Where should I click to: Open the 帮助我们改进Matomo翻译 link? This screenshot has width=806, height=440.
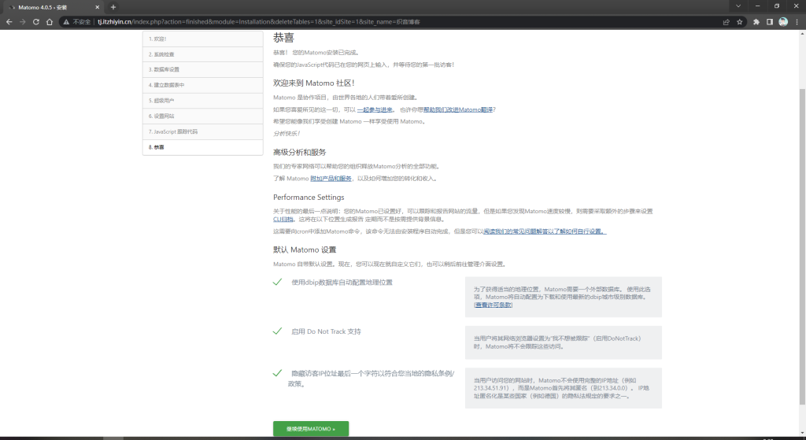[x=458, y=109]
